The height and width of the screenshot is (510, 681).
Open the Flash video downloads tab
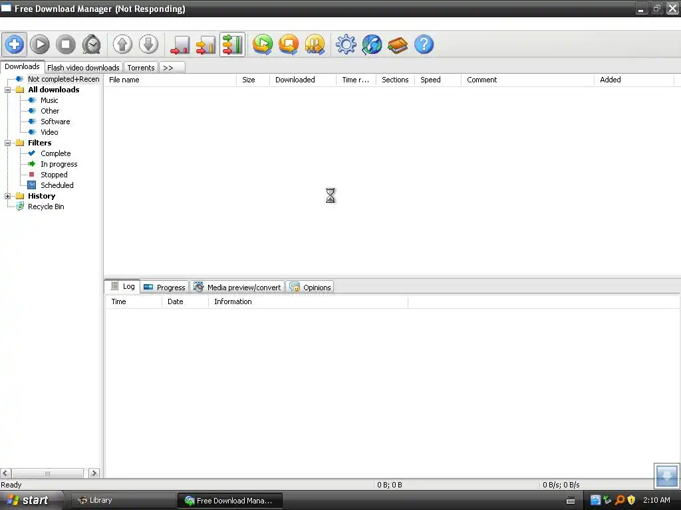(83, 68)
